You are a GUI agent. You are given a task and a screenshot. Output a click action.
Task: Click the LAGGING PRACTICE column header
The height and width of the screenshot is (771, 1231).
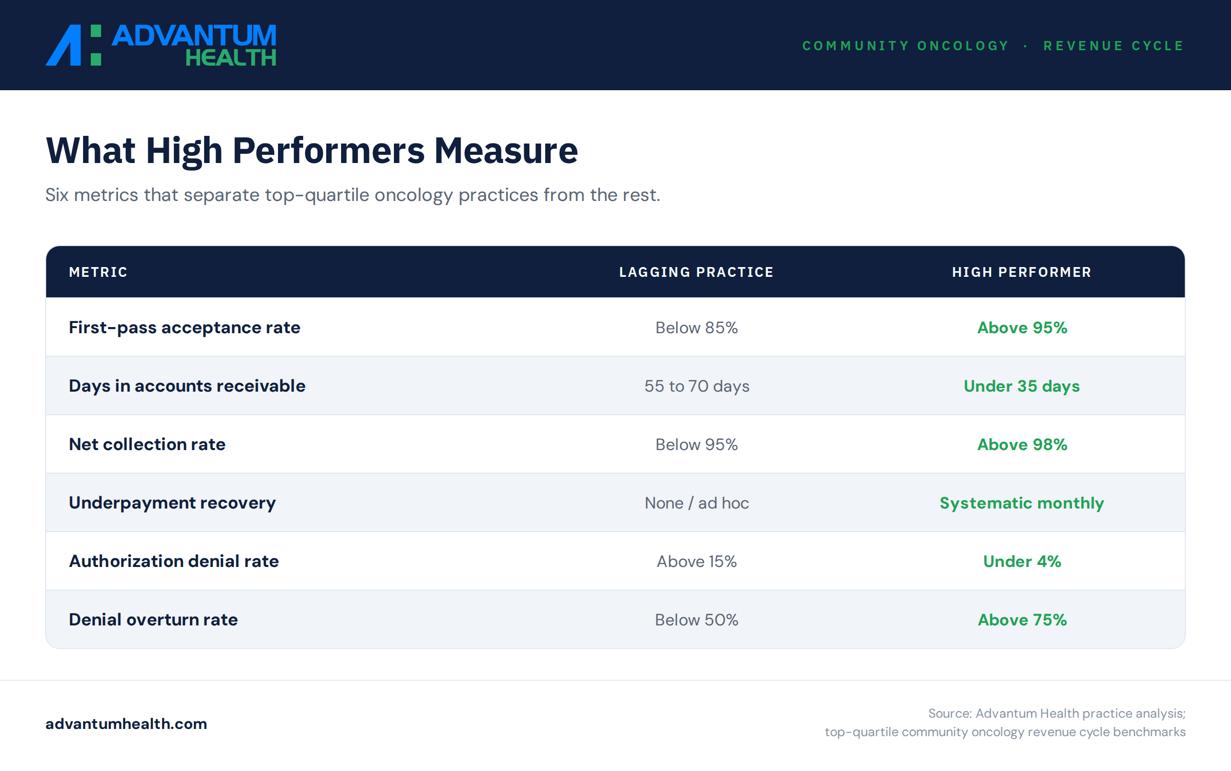(697, 272)
